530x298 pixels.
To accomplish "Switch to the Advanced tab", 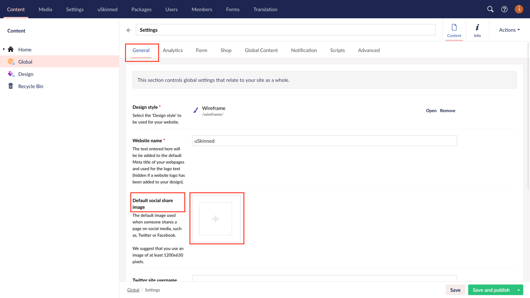I will pyautogui.click(x=369, y=50).
